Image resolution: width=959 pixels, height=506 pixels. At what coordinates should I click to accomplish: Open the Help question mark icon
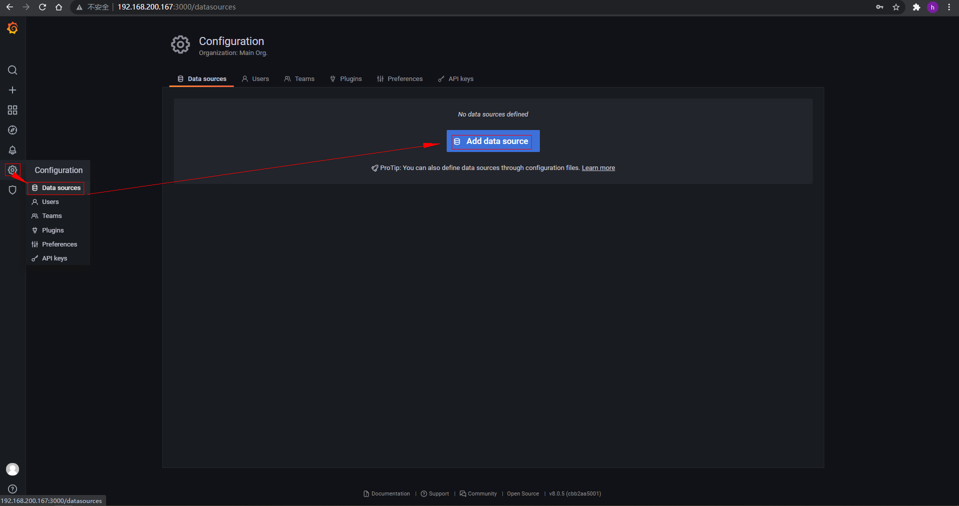coord(13,489)
